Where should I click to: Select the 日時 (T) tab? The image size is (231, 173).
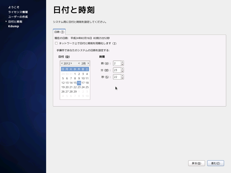click(59, 32)
